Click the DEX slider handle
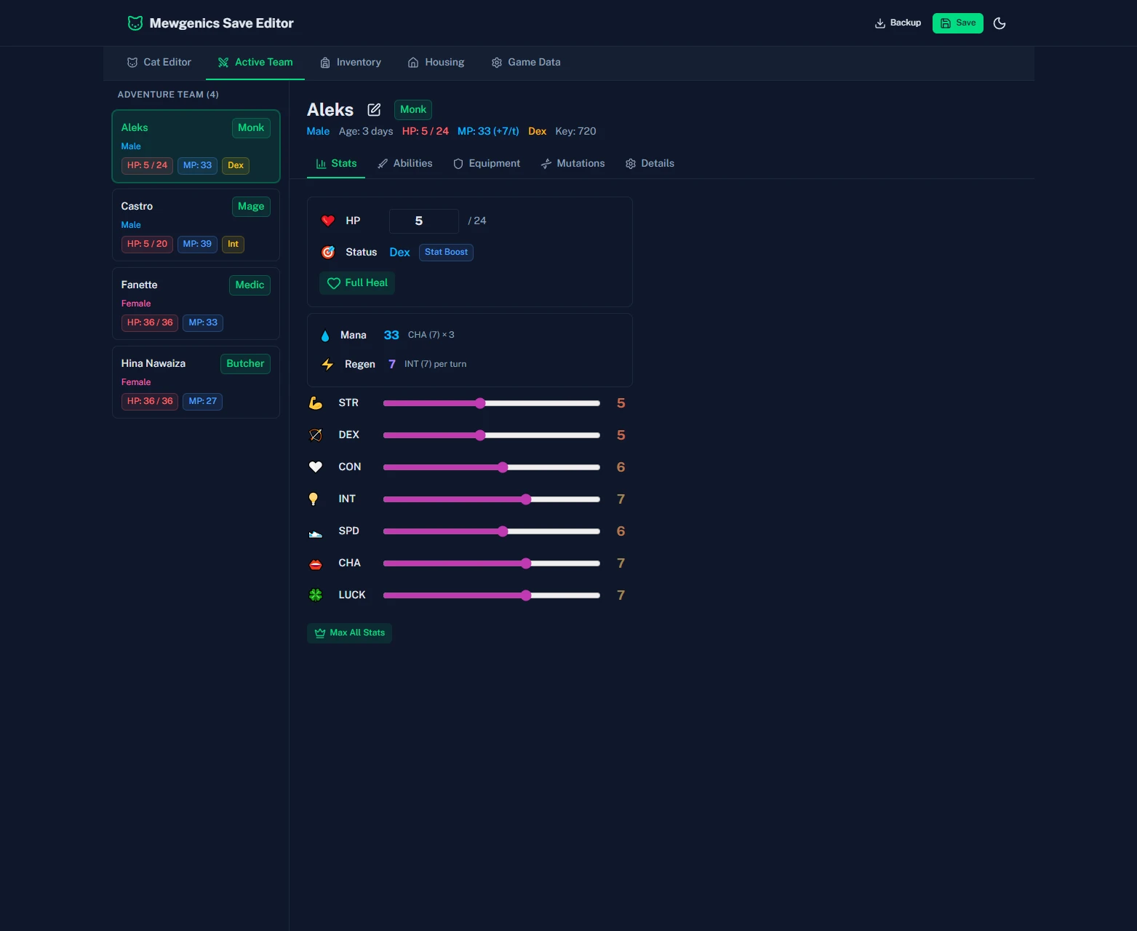Viewport: 1137px width, 931px height. click(480, 435)
